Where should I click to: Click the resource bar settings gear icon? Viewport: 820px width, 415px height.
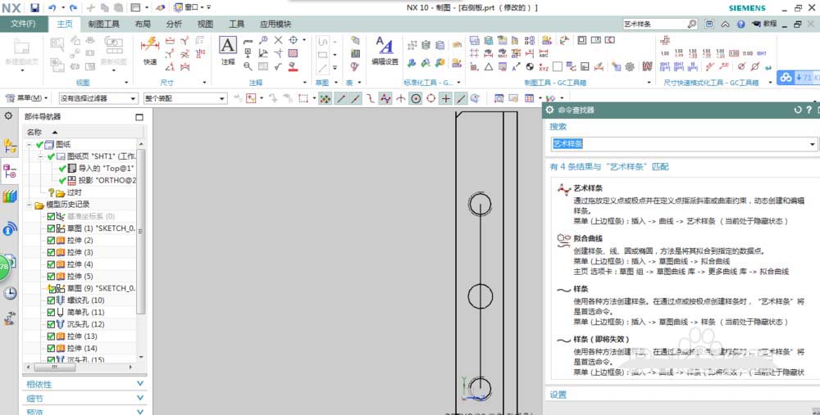(x=8, y=116)
